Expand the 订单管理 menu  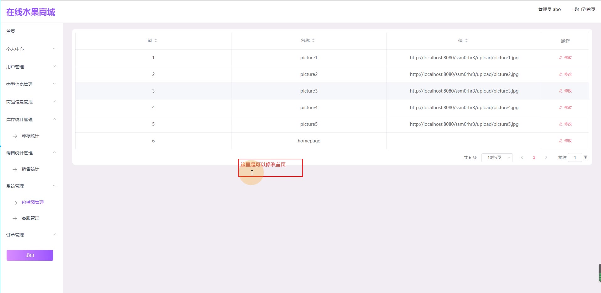tap(31, 235)
